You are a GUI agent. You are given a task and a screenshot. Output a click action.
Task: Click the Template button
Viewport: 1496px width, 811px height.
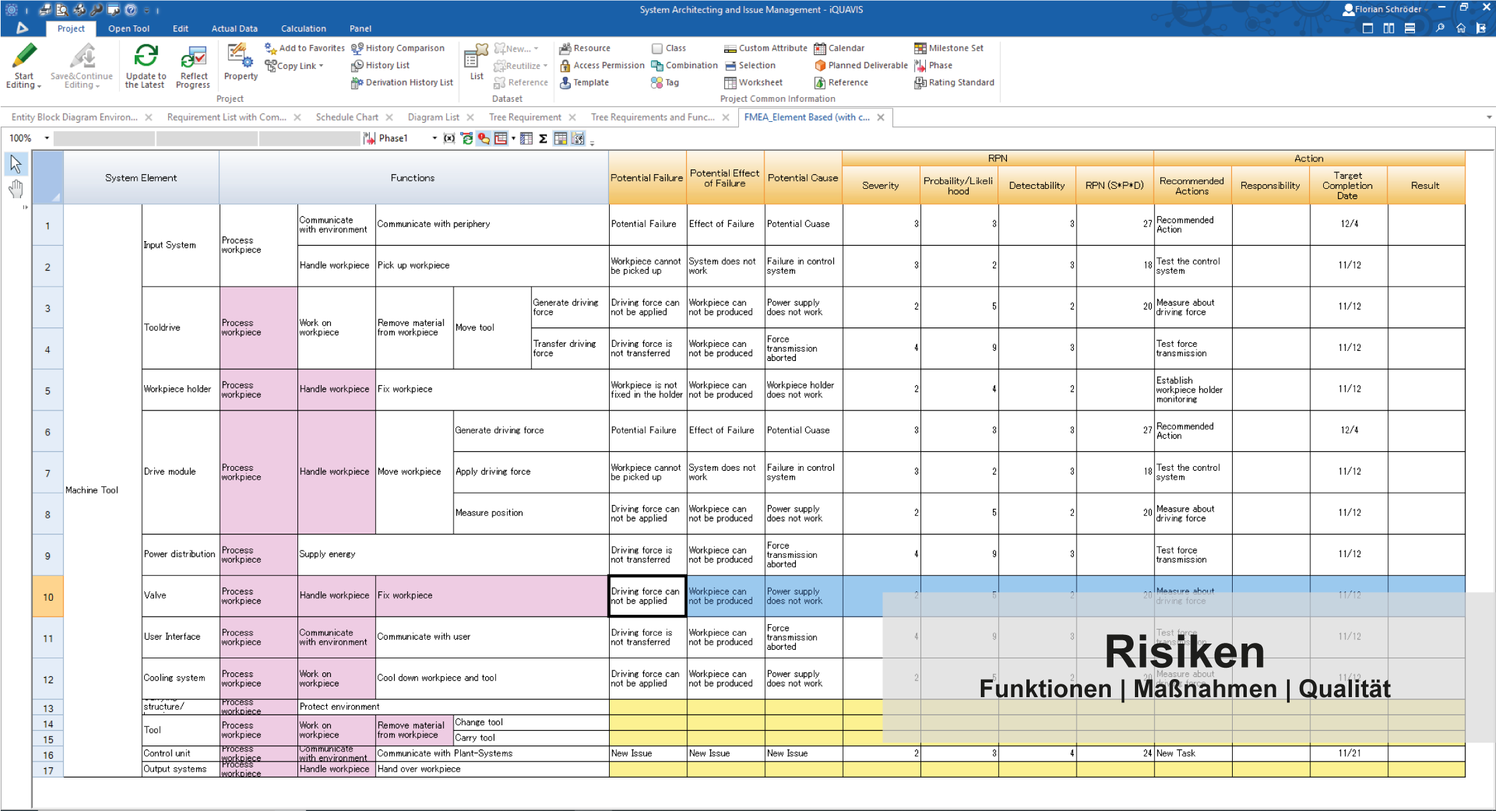[584, 82]
